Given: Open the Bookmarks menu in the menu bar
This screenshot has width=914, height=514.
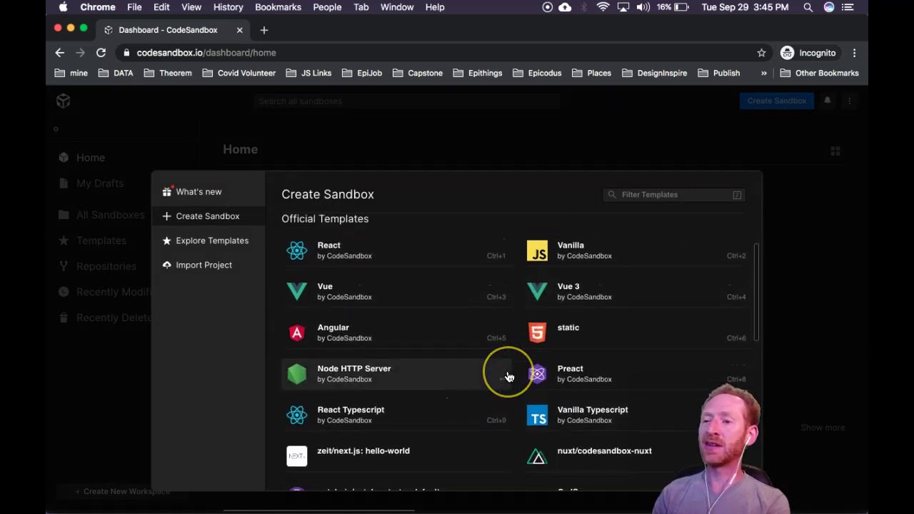Looking at the screenshot, I should point(278,7).
